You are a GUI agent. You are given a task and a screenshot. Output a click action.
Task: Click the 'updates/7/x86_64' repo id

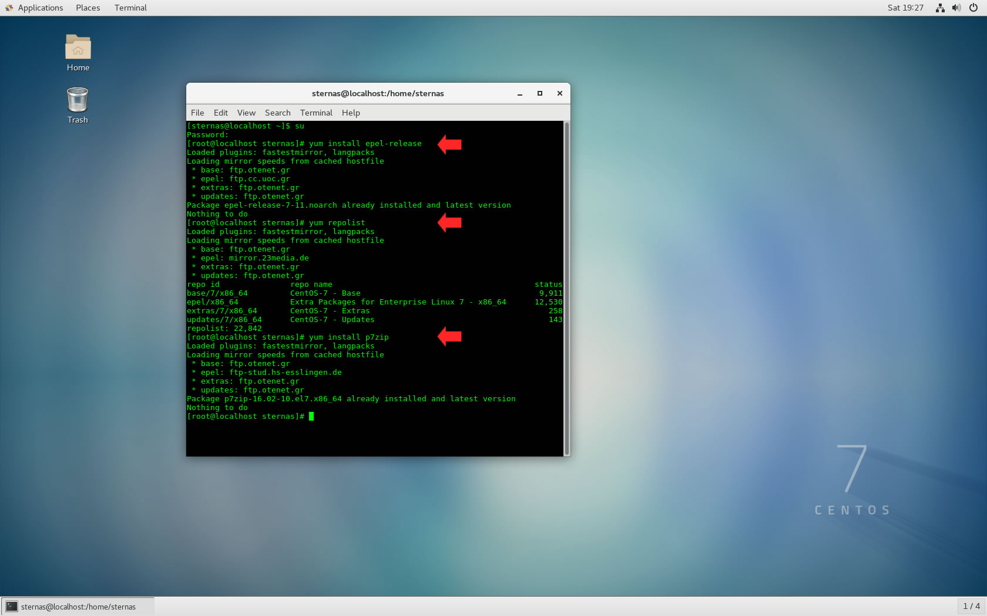[224, 320]
